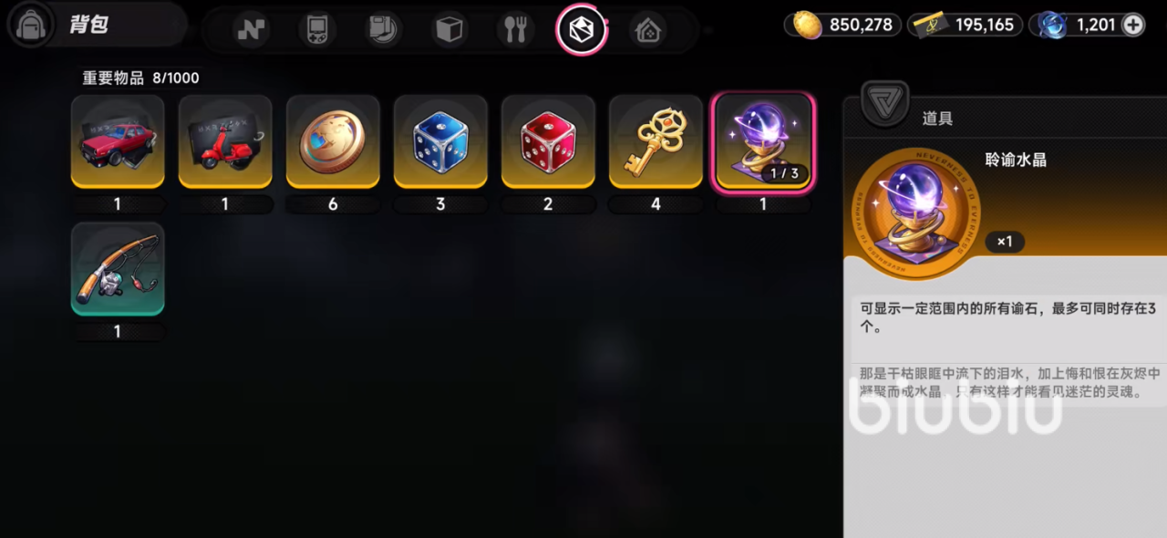This screenshot has width=1167, height=538.
Task: Open the backpack icon beside 背包
Action: [30, 25]
